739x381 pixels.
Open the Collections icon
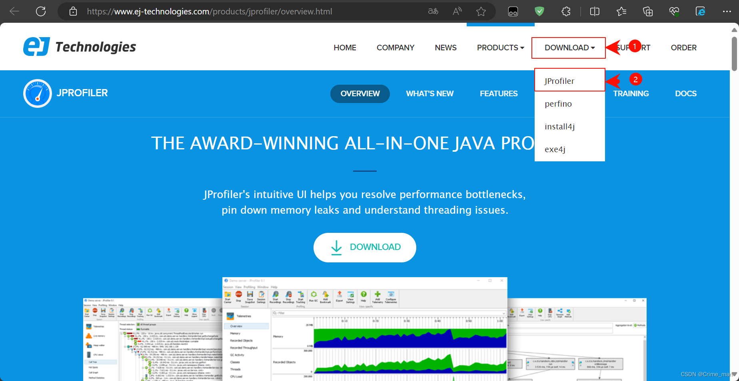click(648, 12)
